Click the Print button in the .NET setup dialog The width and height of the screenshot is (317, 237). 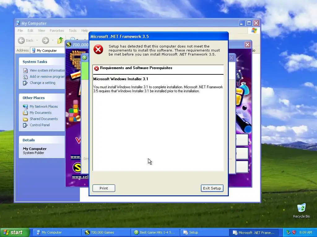point(104,188)
